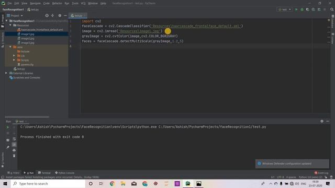Collapse the venv folder
The width and height of the screenshot is (335, 188).
(x=10, y=47)
